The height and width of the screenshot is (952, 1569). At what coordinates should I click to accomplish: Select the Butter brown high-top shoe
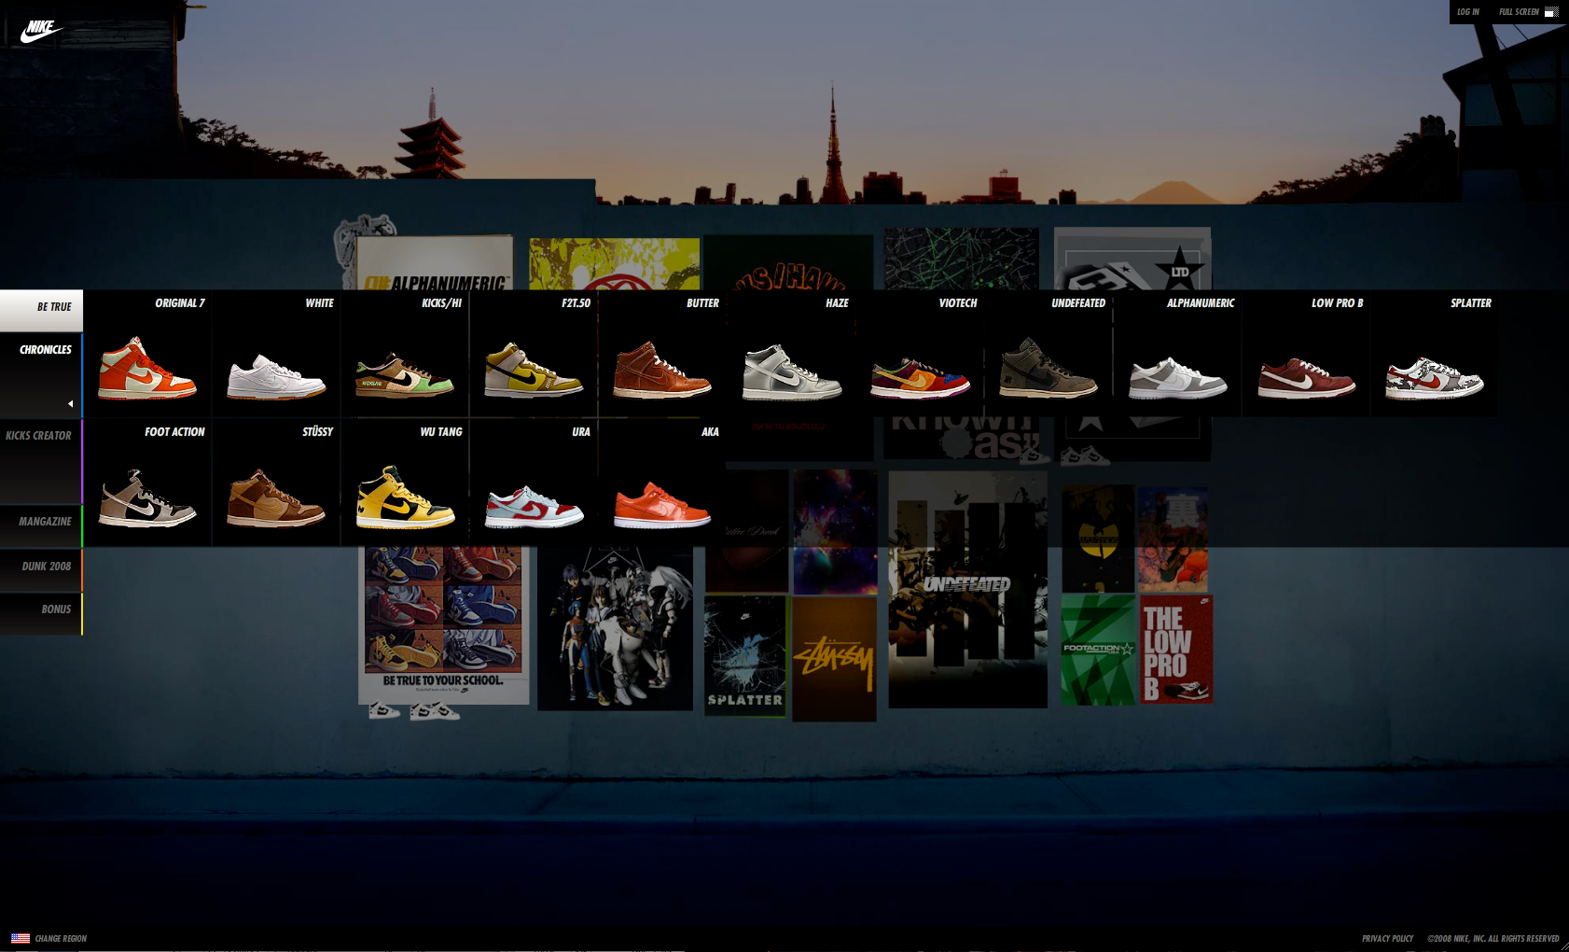[661, 370]
